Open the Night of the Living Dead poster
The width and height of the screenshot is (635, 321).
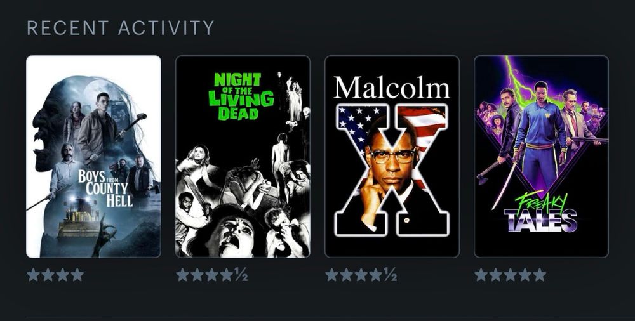[x=243, y=157]
